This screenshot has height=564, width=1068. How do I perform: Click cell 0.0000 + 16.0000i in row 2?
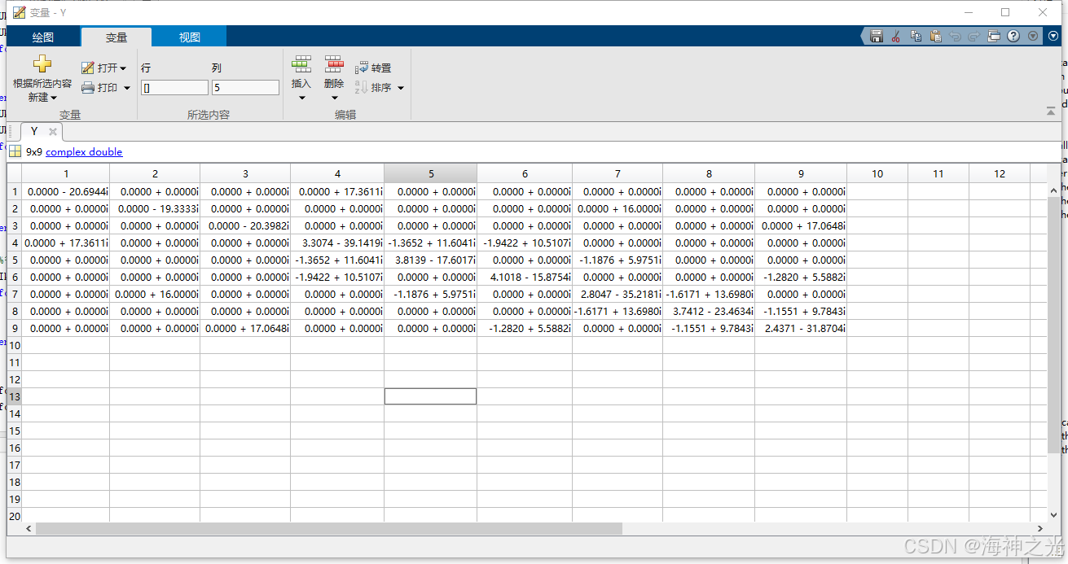pyautogui.click(x=618, y=208)
